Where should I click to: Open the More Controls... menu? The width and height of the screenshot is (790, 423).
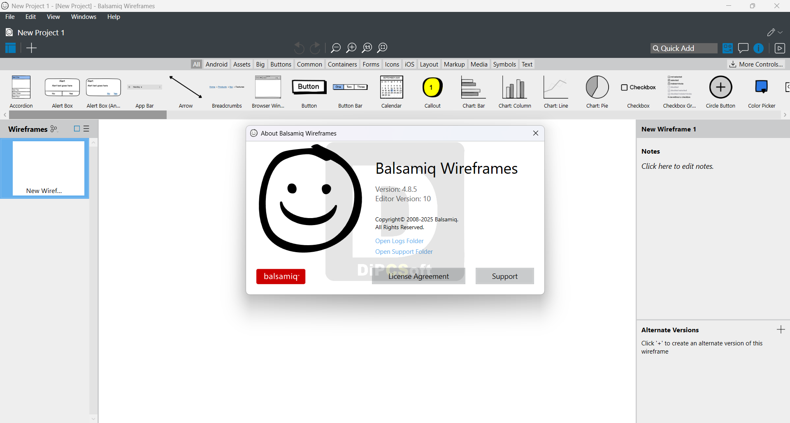756,64
